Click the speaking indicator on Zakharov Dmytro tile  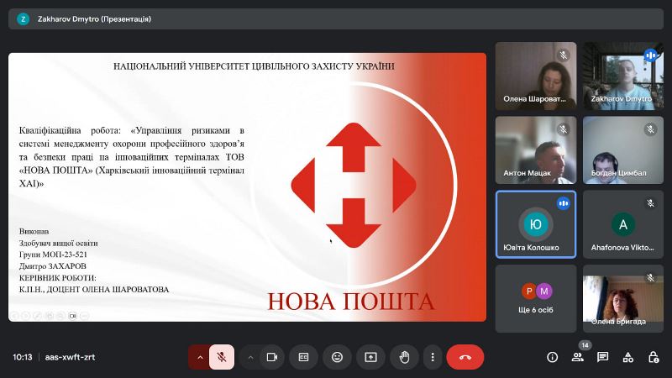pyautogui.click(x=650, y=55)
